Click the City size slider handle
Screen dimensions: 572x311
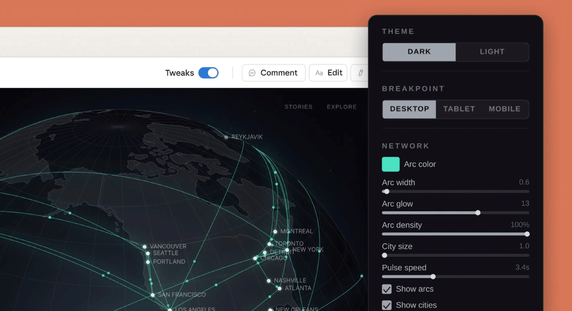384,255
